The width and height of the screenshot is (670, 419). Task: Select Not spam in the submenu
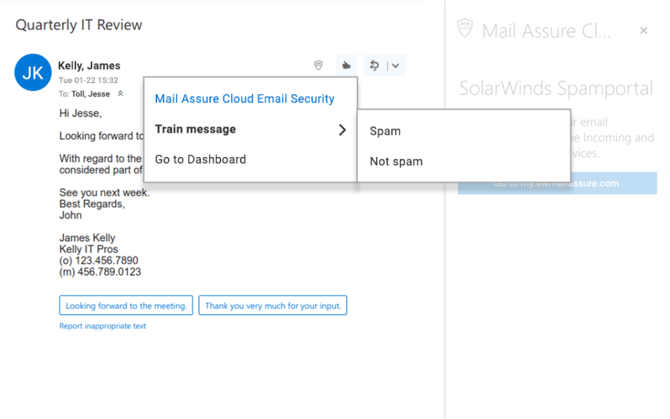[x=396, y=161]
